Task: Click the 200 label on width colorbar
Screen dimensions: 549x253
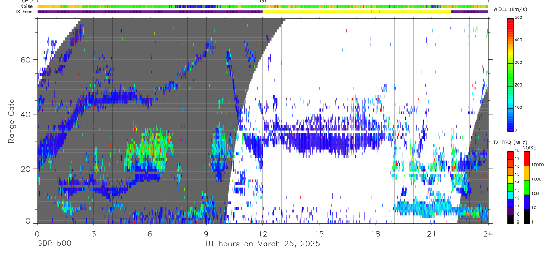Action: click(x=519, y=85)
